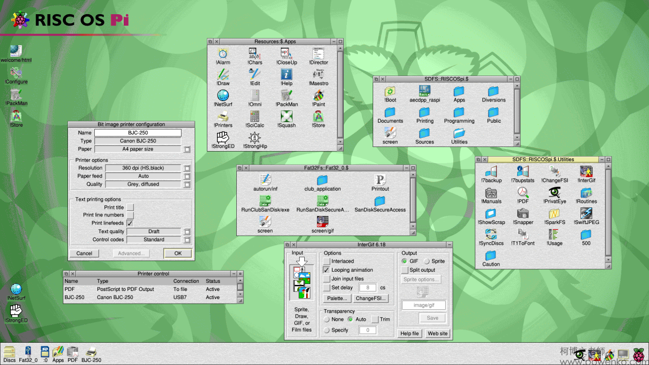This screenshot has height=365, width=649.
Task: Toggle Print line numbers option
Action: [x=130, y=215]
